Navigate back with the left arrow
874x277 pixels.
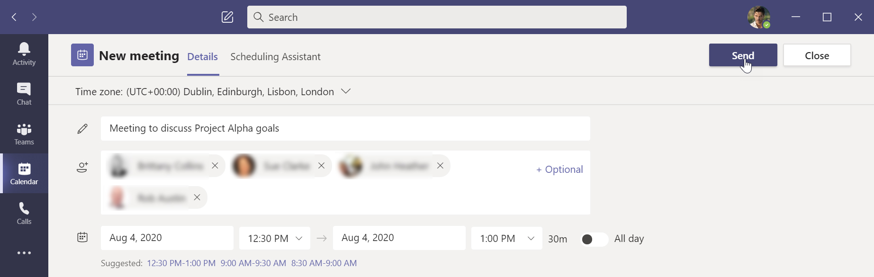point(14,17)
